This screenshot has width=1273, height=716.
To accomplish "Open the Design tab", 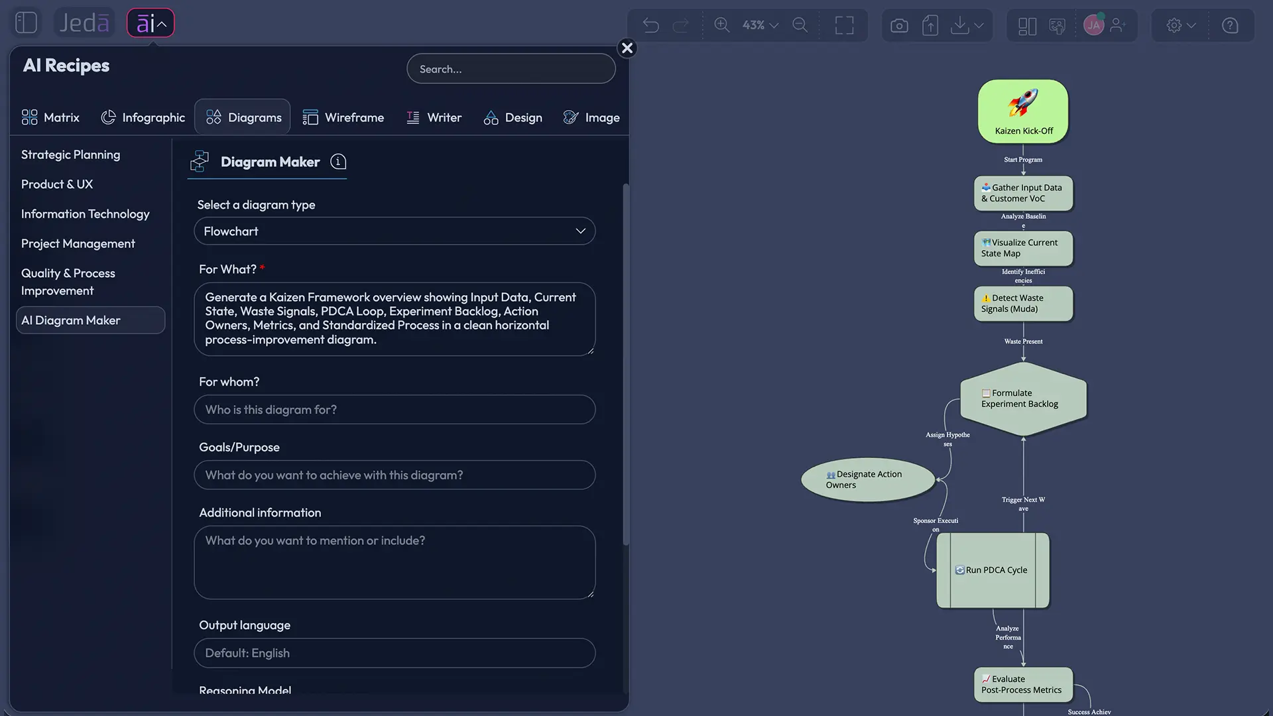I will pos(513,117).
